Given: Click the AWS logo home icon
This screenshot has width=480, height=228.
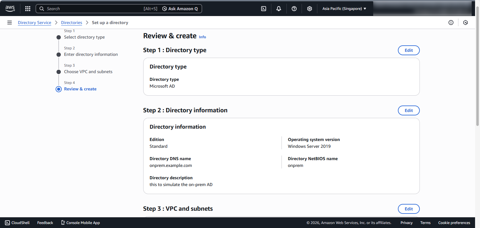Looking at the screenshot, I should click(x=10, y=9).
